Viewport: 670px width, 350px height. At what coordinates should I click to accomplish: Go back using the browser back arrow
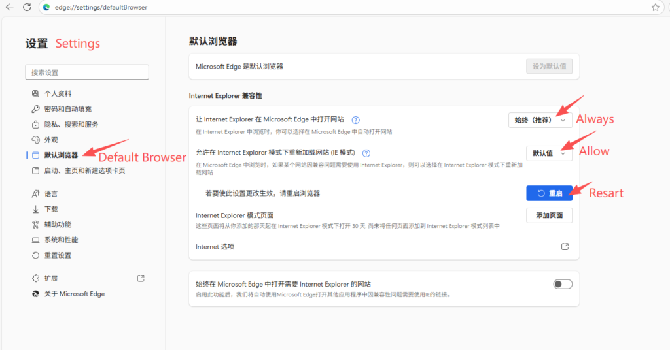9,7
